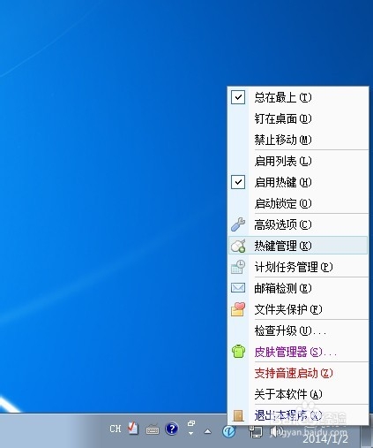The height and width of the screenshot is (448, 373).
Task: Select 检查升级 (U)... entry
Action: pyautogui.click(x=298, y=330)
